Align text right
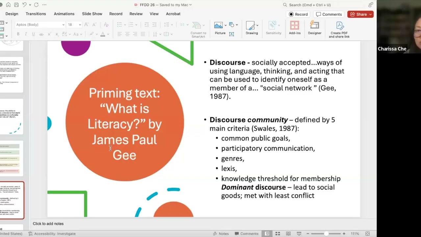This screenshot has height=237, width=421. pyautogui.click(x=135, y=34)
